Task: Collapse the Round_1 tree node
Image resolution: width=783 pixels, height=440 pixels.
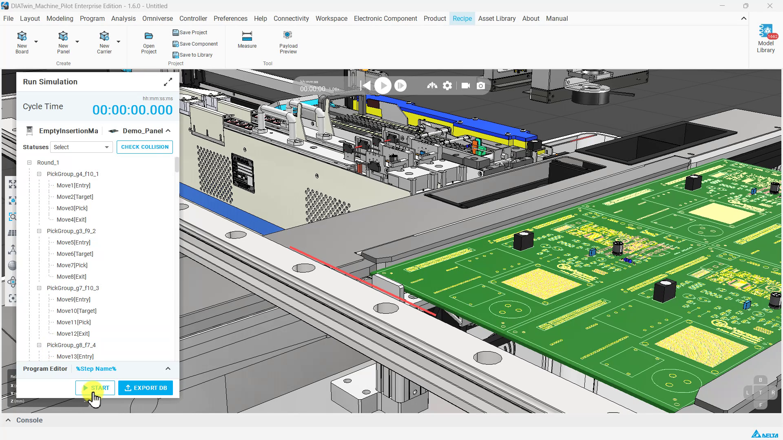Action: (29, 163)
